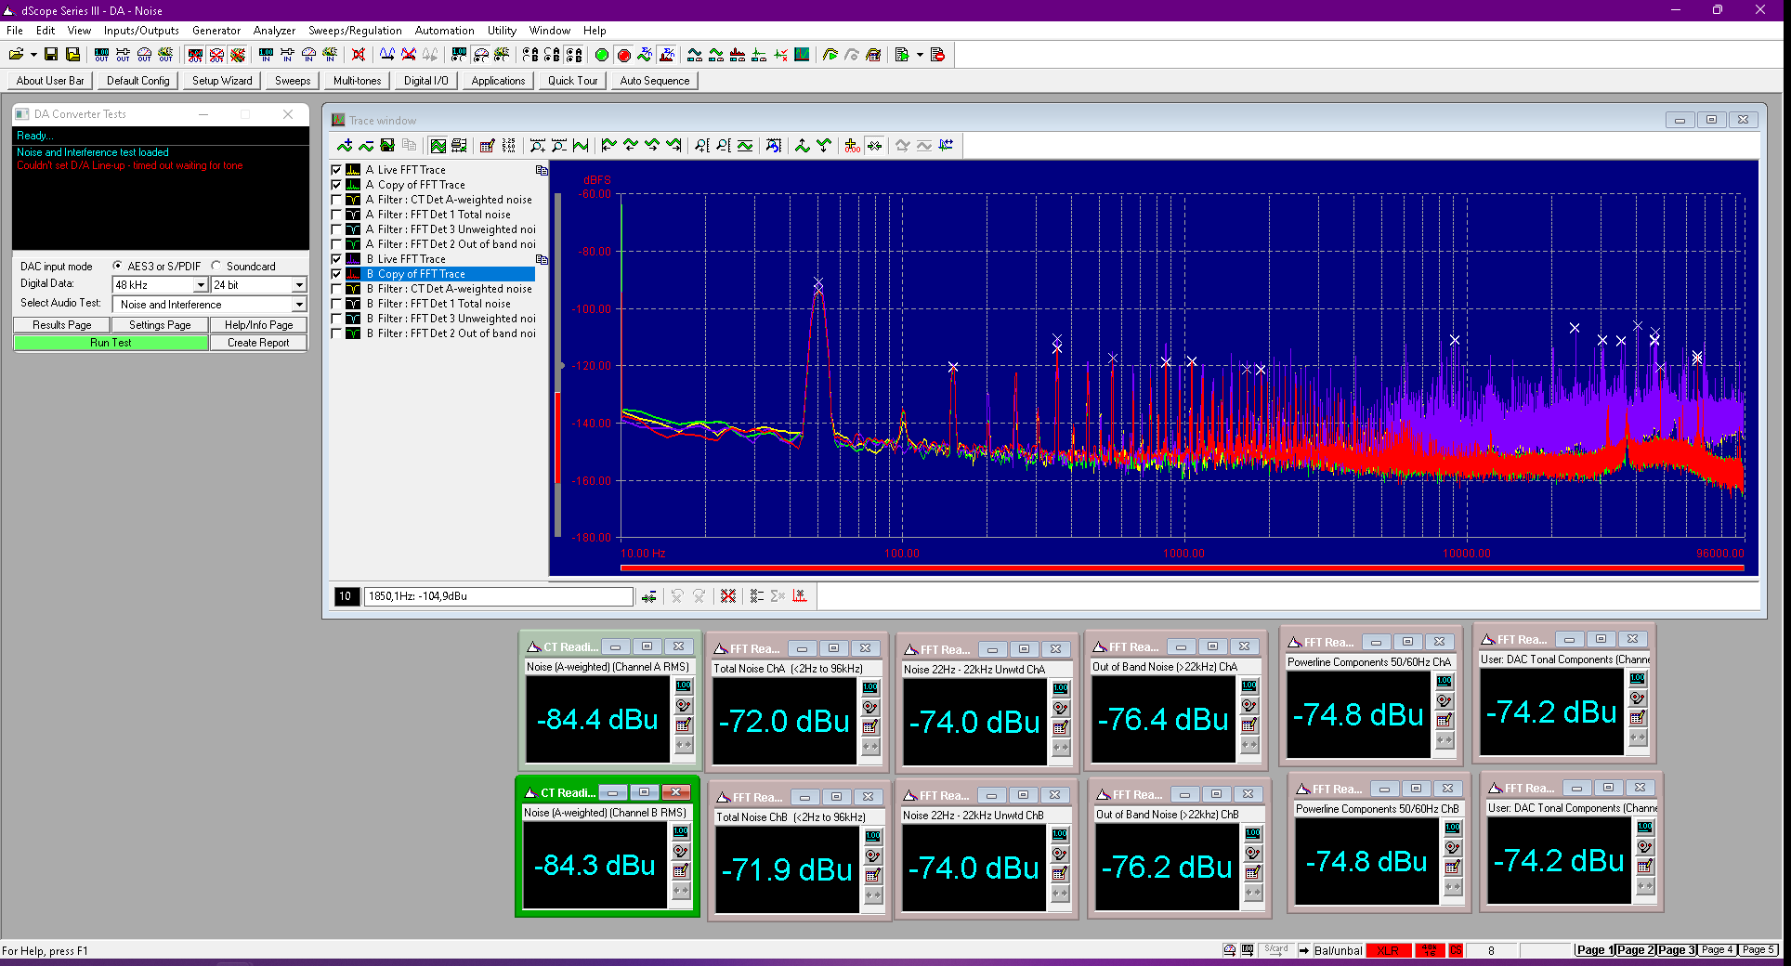Open the Analyzer menu
Screen dimensions: 1791x966
pyautogui.click(x=274, y=31)
